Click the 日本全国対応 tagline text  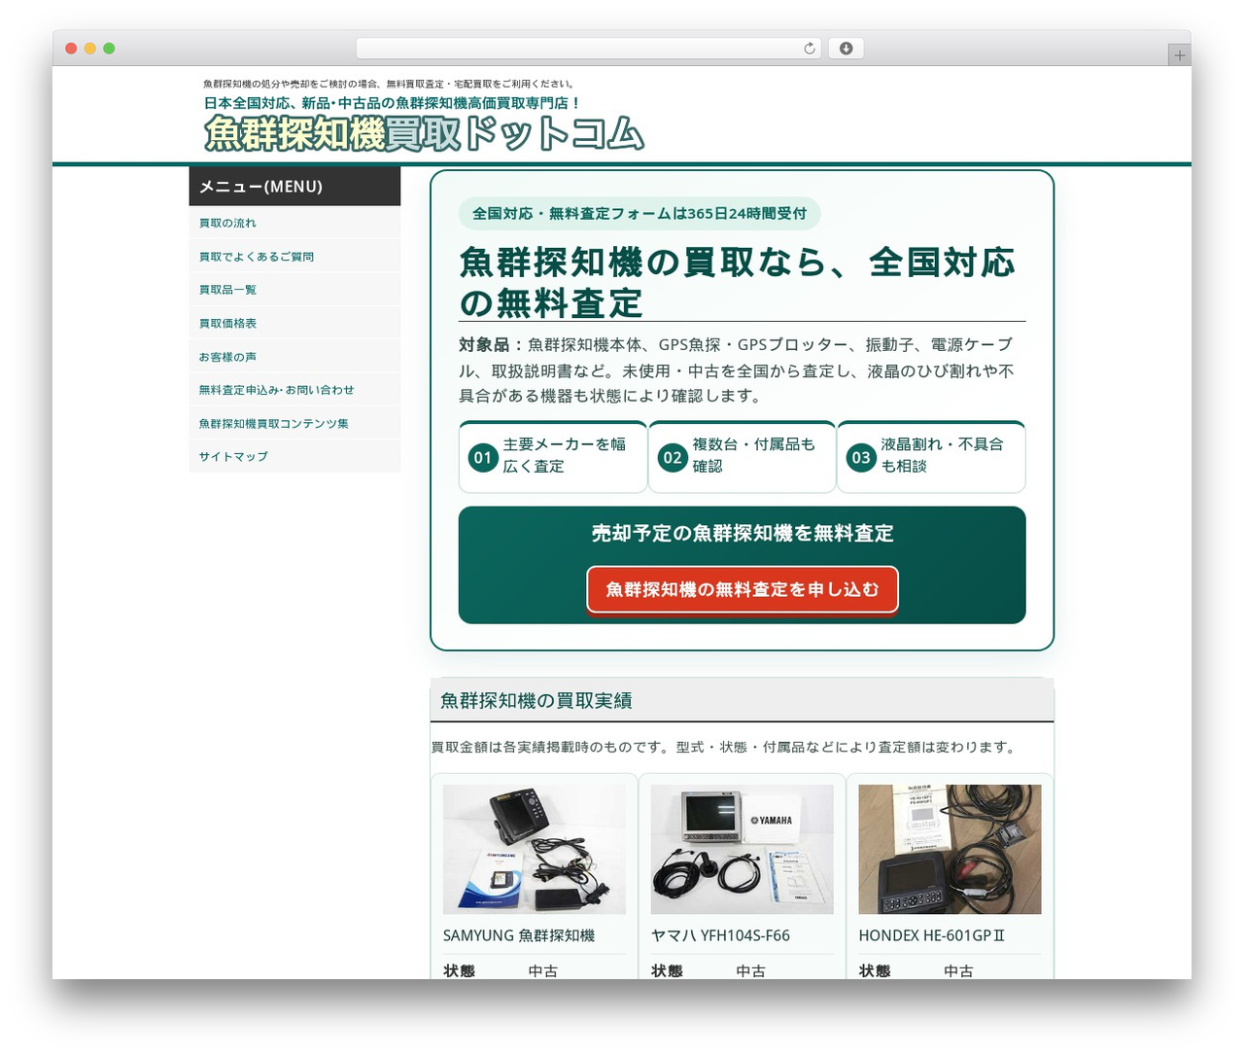point(392,103)
